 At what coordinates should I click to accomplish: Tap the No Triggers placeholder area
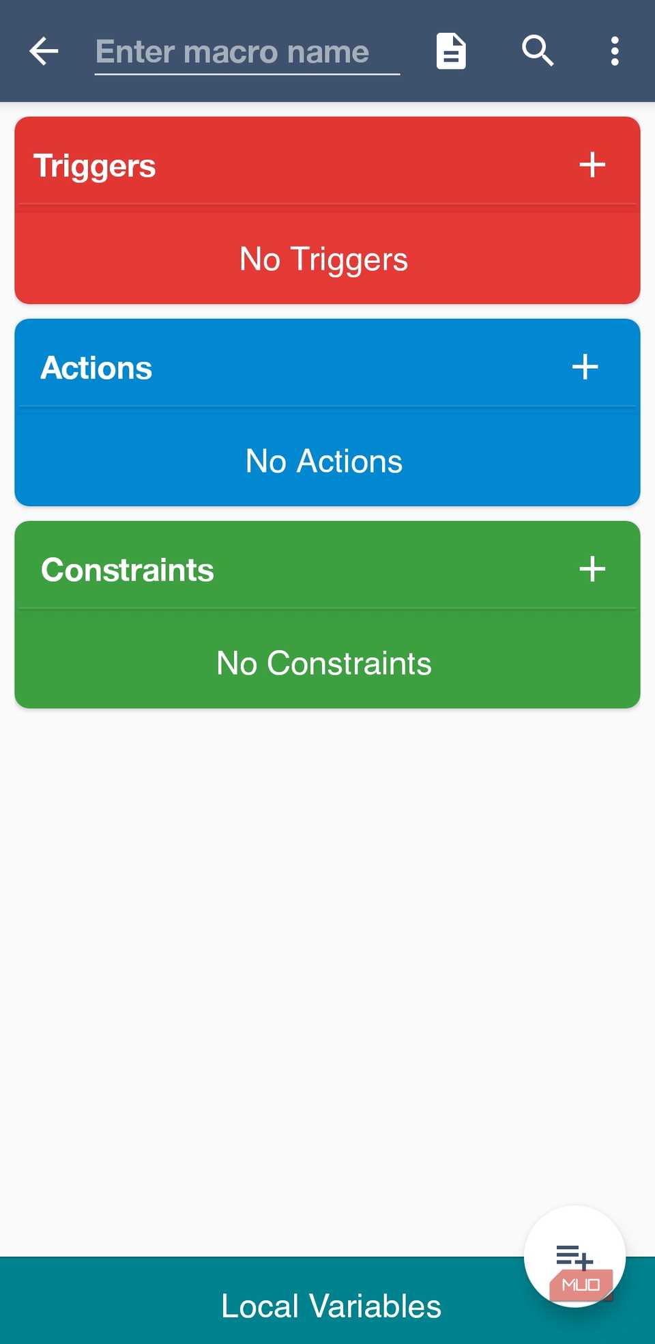323,259
